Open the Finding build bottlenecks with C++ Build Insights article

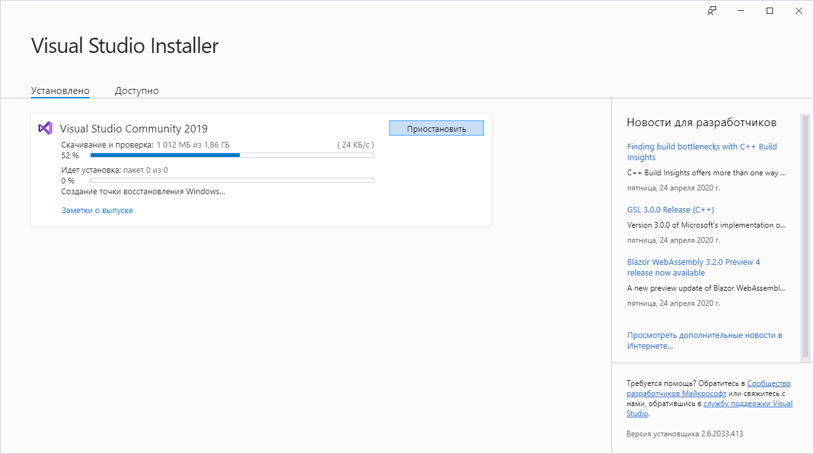702,152
